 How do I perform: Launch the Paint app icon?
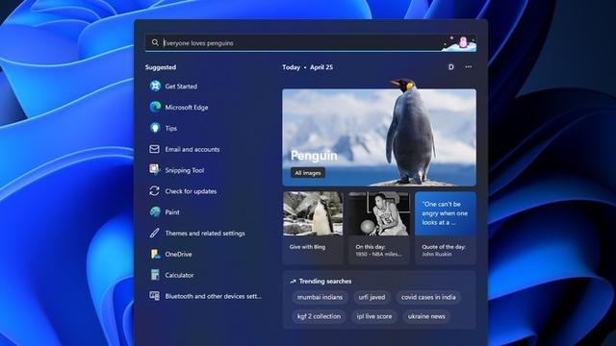pyautogui.click(x=155, y=211)
